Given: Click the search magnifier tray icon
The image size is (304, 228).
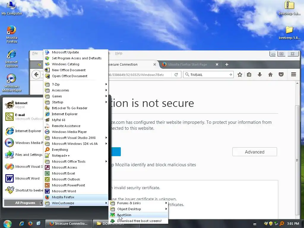Looking at the screenshot, I should 282,224.
